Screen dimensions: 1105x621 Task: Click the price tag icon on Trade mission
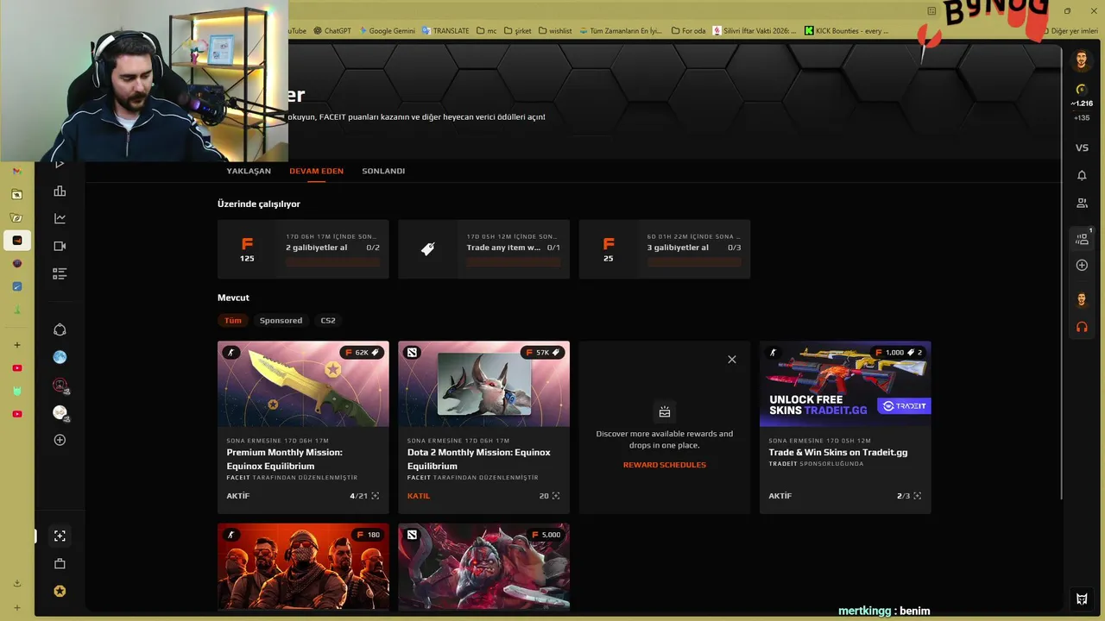[x=427, y=248]
